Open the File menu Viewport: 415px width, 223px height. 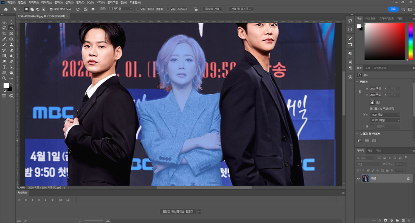[x=11, y=2]
